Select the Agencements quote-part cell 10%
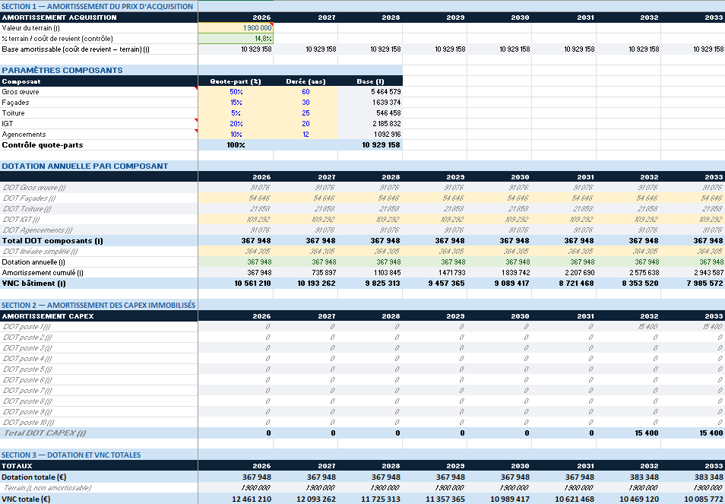Screen dimensions: 725x504 point(236,134)
